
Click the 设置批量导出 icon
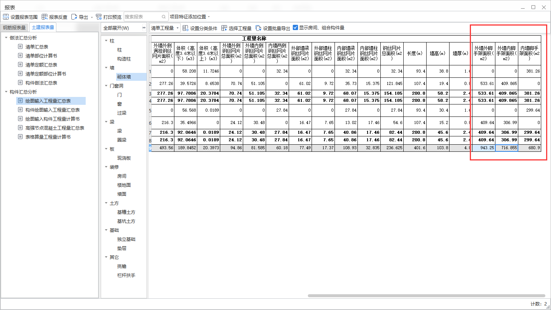click(258, 28)
